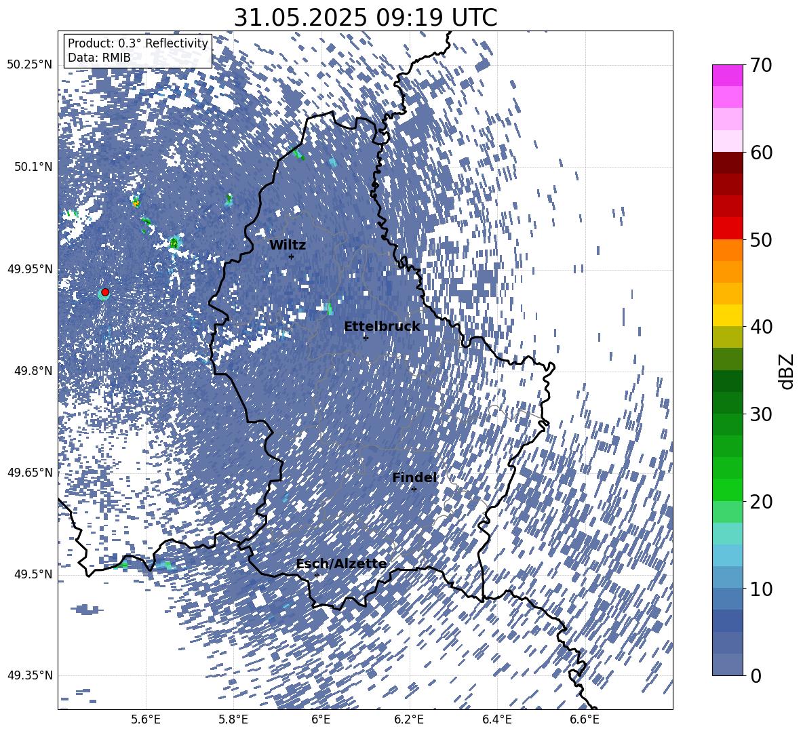Click the dBZ colorbar axis label
This screenshot has height=733, width=803.
(787, 371)
